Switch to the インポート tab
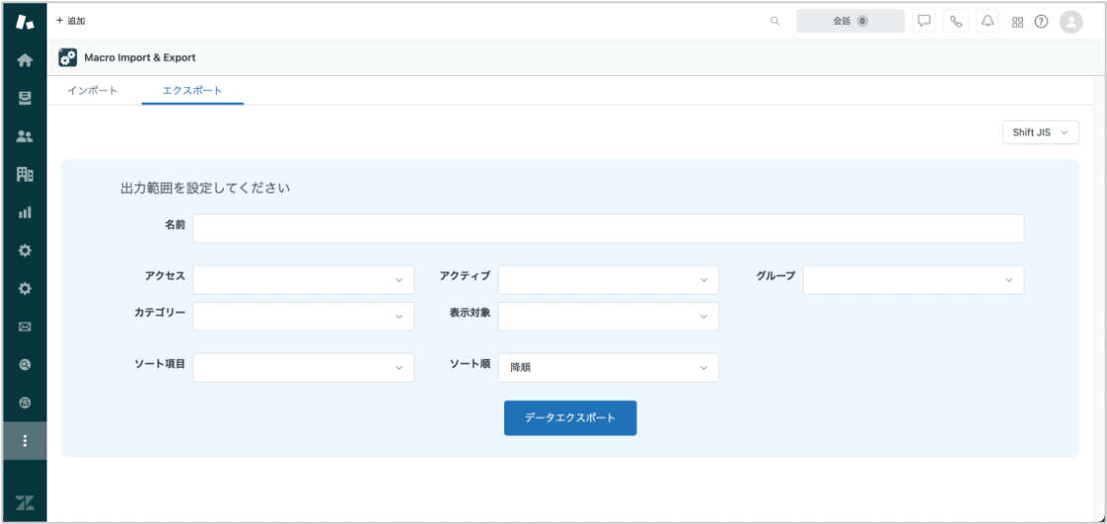The width and height of the screenshot is (1107, 524). coord(92,91)
